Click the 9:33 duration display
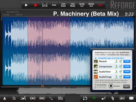The width and height of the screenshot is (136, 102). point(129,14)
